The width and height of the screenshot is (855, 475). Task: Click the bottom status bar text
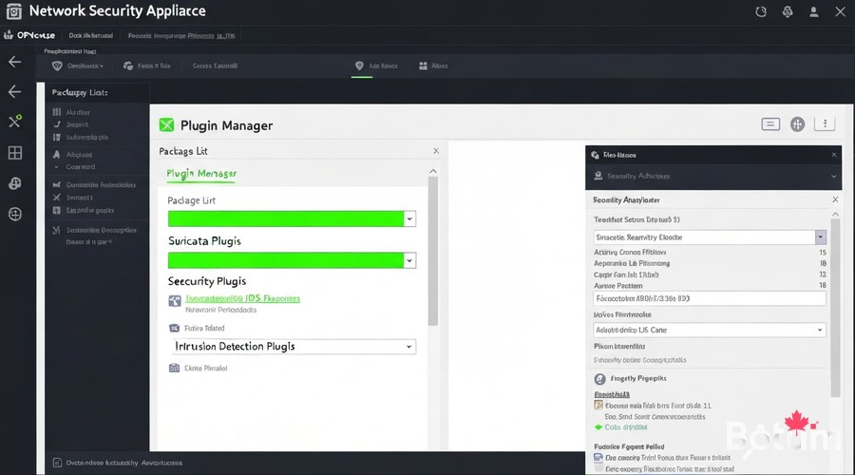tap(124, 463)
